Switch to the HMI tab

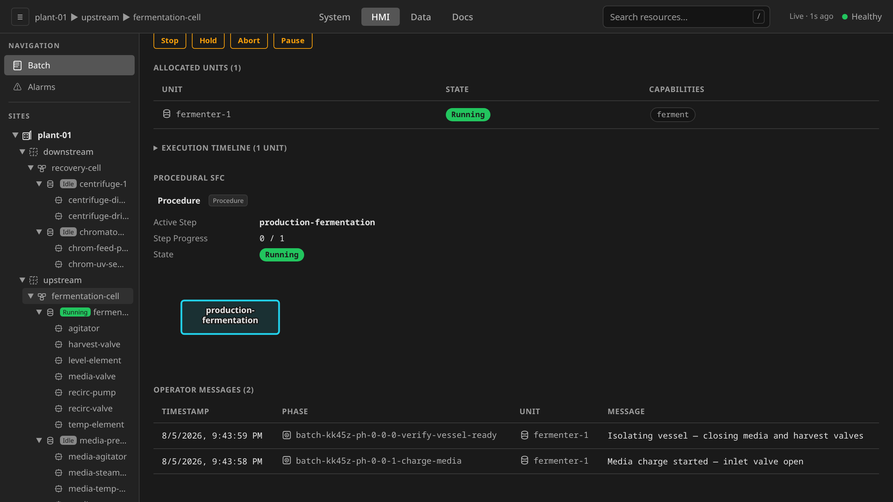pos(380,17)
